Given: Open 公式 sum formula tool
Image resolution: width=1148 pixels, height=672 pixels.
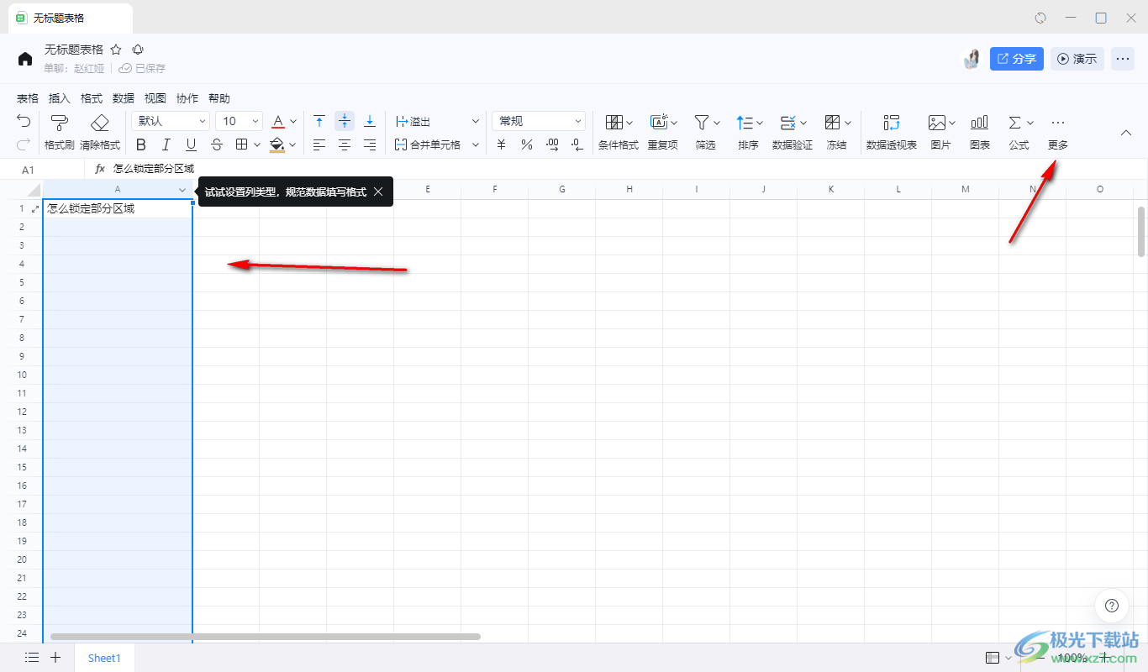Looking at the screenshot, I should coord(1020,132).
